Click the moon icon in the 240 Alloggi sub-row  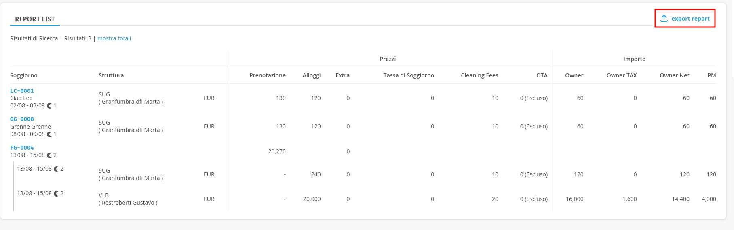click(56, 169)
